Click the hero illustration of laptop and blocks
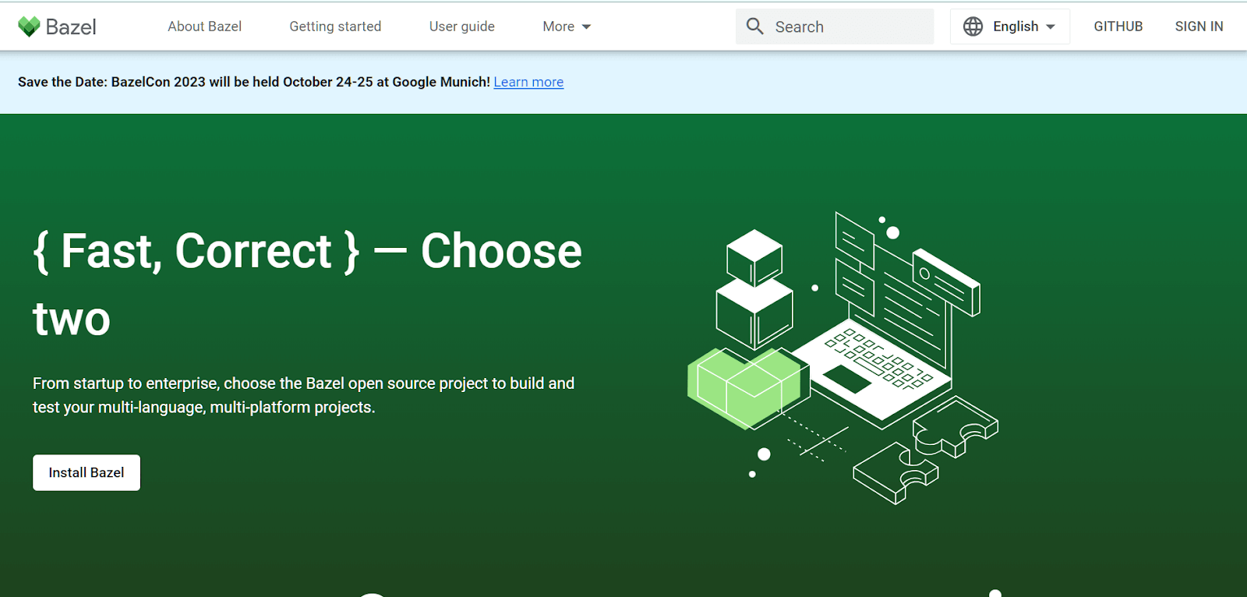Viewport: 1247px width, 597px height. coord(843,358)
